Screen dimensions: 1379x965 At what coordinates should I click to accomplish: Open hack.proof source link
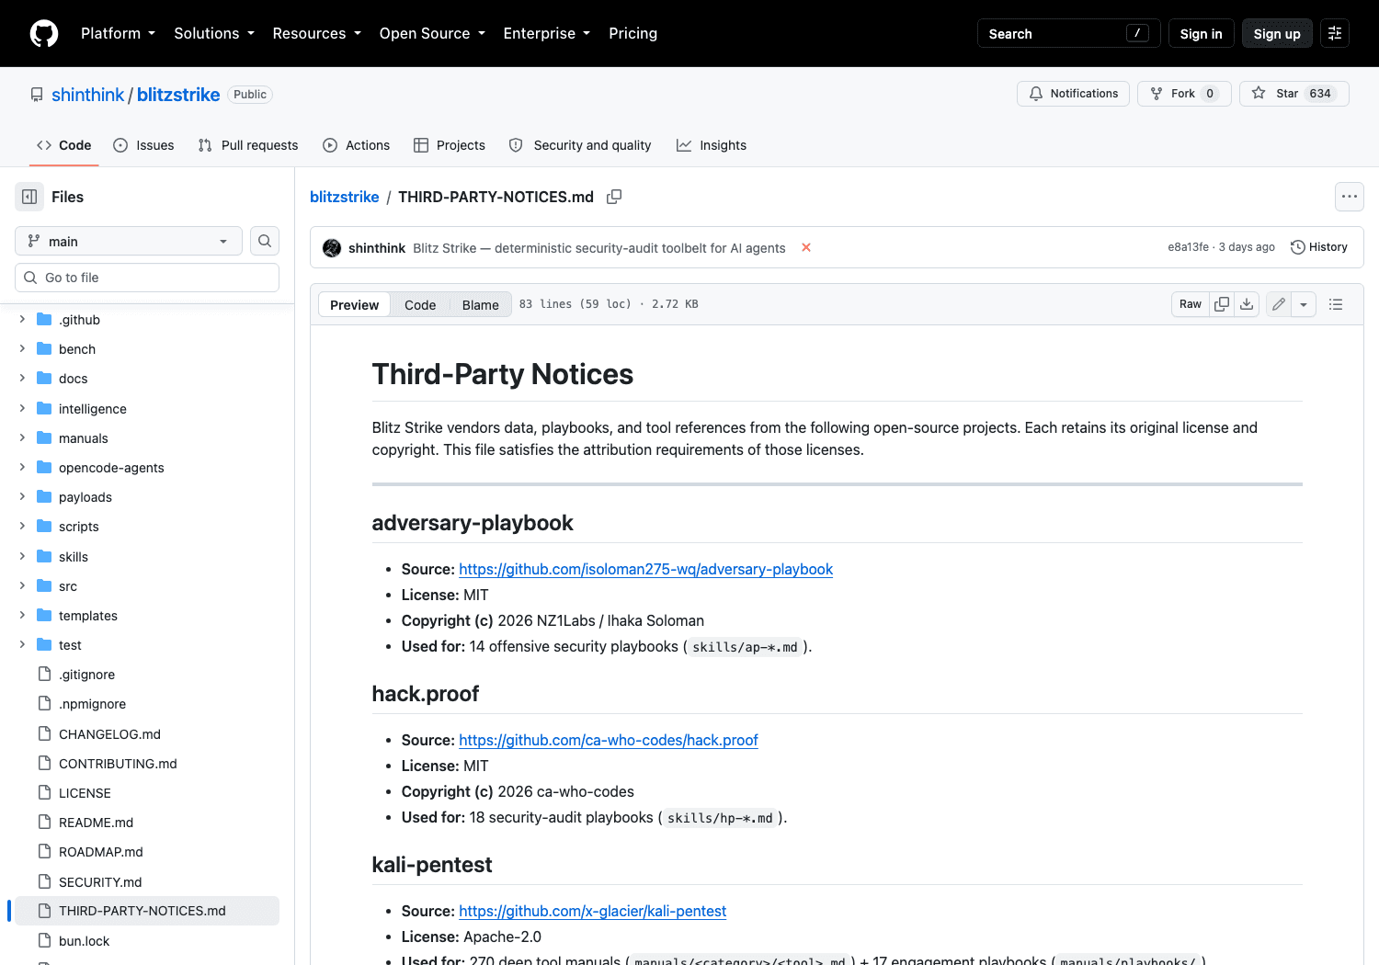point(609,740)
